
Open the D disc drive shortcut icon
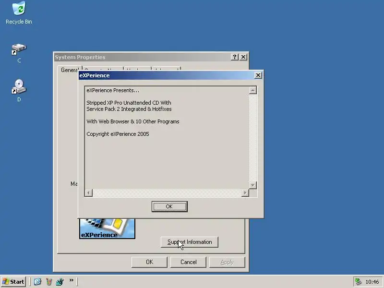[19, 90]
